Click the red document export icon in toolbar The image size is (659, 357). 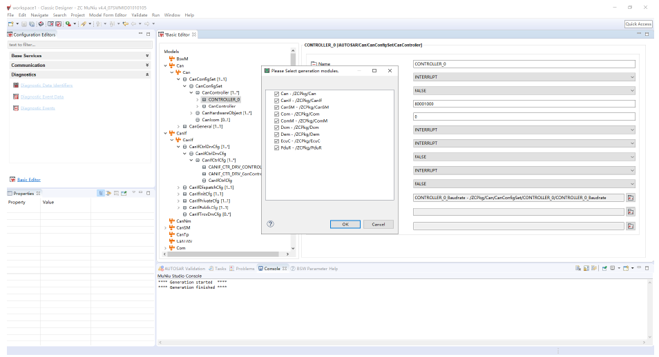pos(59,24)
